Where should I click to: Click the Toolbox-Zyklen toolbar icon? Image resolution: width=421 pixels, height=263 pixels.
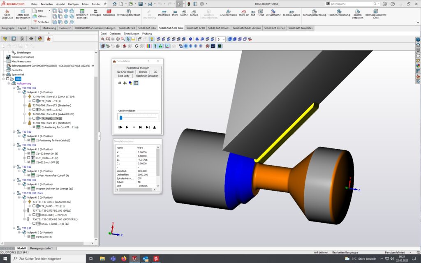(291, 12)
